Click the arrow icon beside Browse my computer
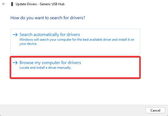 15,63
